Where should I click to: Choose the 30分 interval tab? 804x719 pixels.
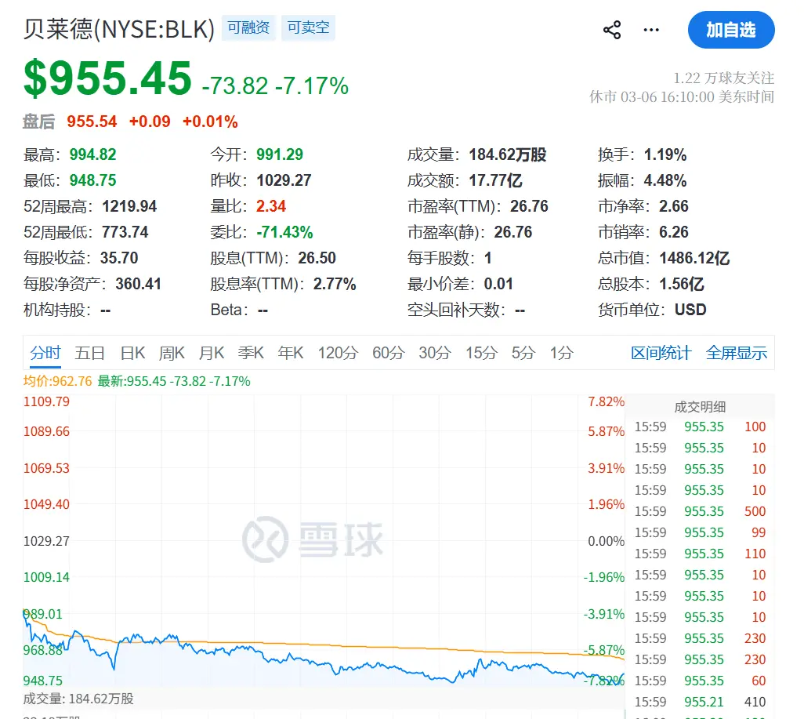pos(435,353)
